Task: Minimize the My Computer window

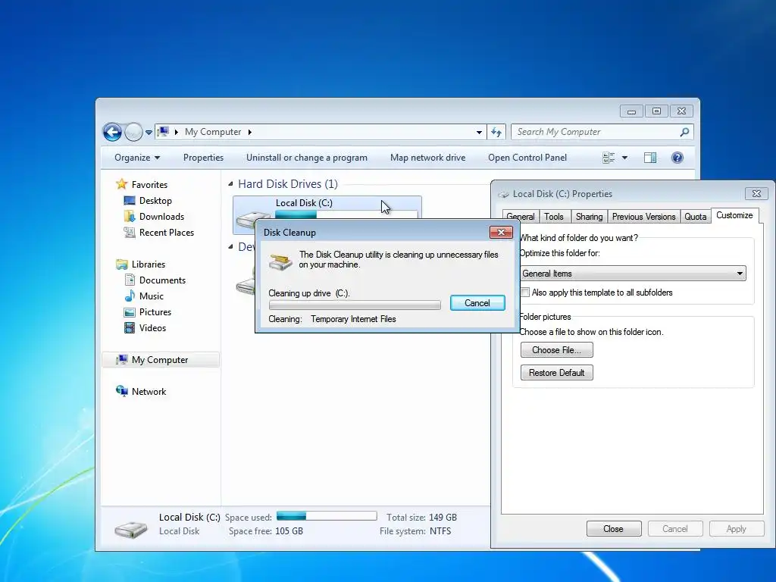Action: [x=631, y=111]
